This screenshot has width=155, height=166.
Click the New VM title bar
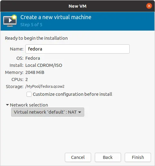coord(77,6)
